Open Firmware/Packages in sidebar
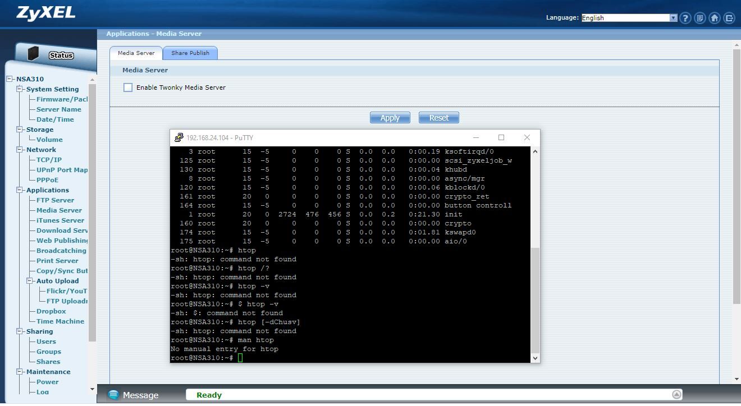Image resolution: width=741 pixels, height=406 pixels. (x=62, y=99)
